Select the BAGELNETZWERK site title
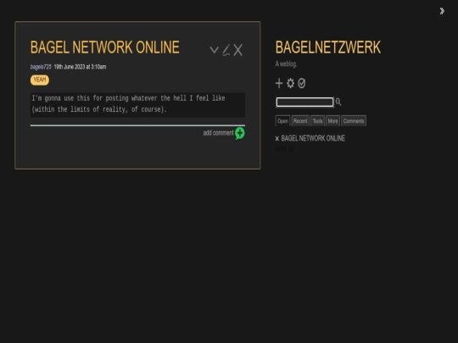Viewport: 458px width, 343px height. (328, 47)
